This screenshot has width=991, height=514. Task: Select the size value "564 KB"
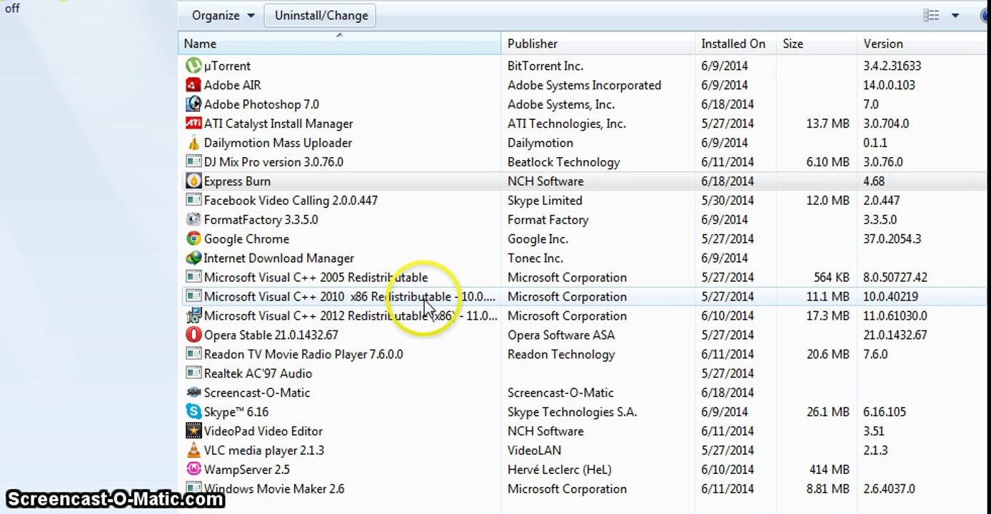click(831, 278)
